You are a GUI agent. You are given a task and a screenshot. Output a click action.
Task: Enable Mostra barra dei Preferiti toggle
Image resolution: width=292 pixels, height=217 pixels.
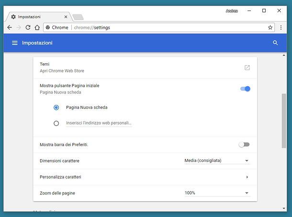pos(244,145)
